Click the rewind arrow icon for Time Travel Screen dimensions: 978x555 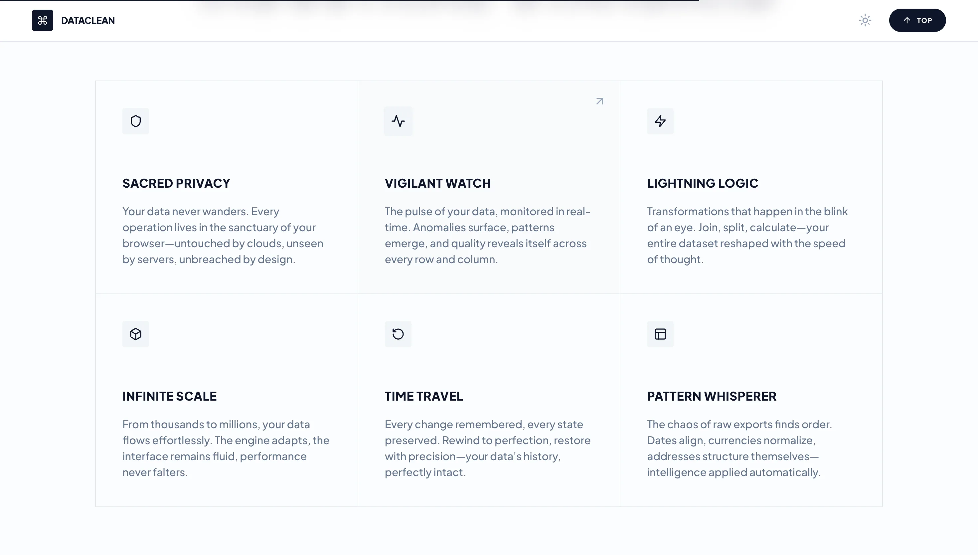tap(398, 334)
